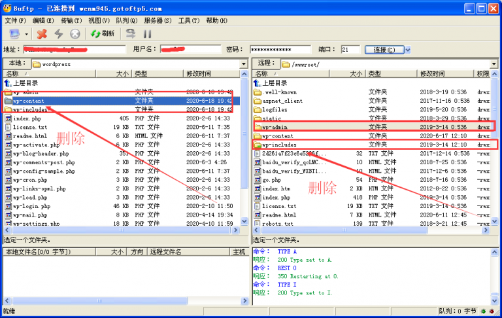Open the 传输(T) menu
Screen dimensions: 502x318
click(x=71, y=20)
